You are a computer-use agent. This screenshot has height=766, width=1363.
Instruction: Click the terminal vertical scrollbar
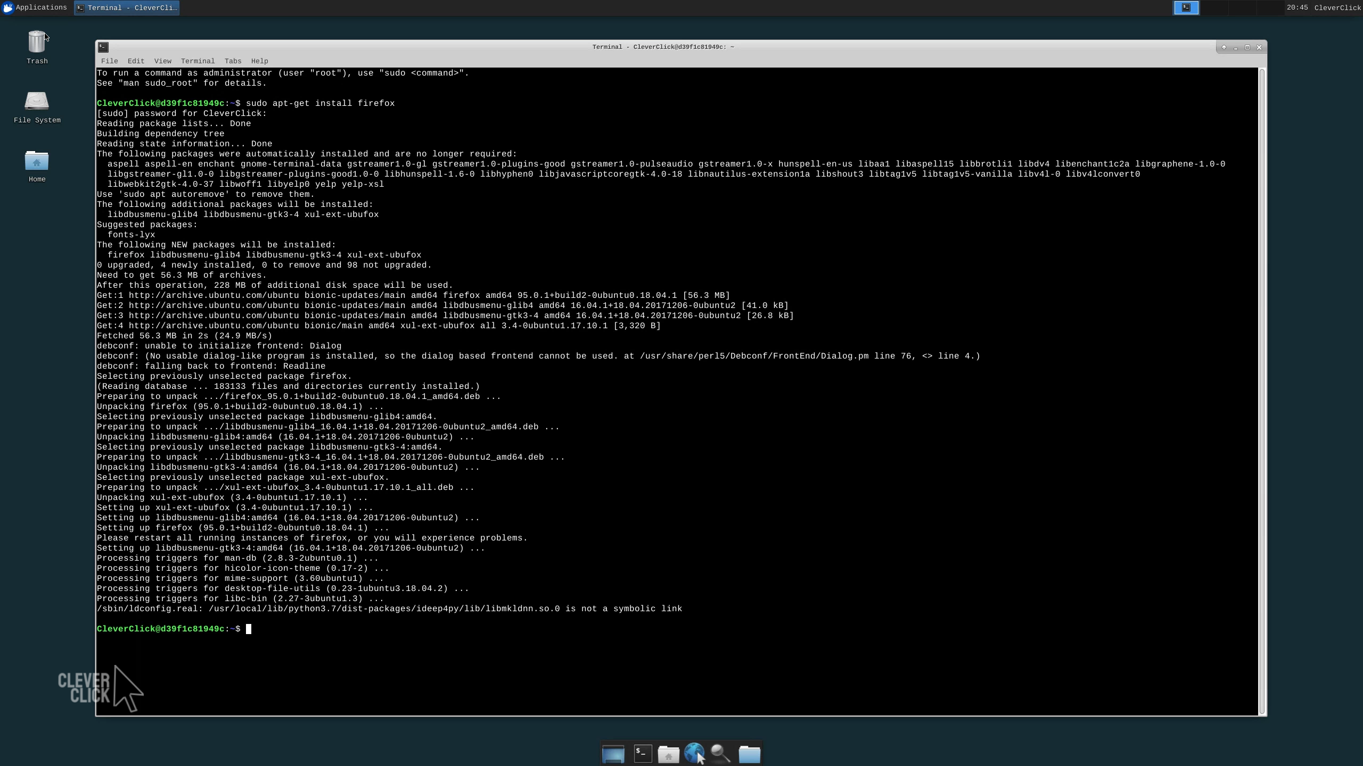(1262, 391)
